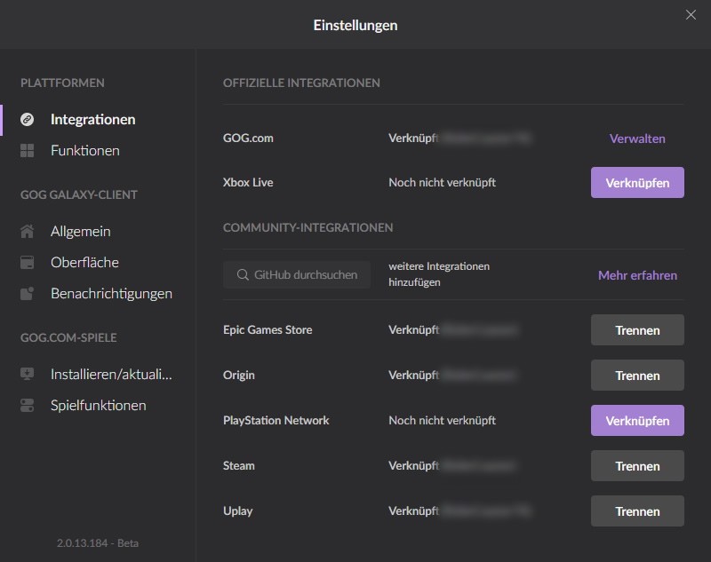Click the Origin integration label
711x562 pixels.
[238, 376]
